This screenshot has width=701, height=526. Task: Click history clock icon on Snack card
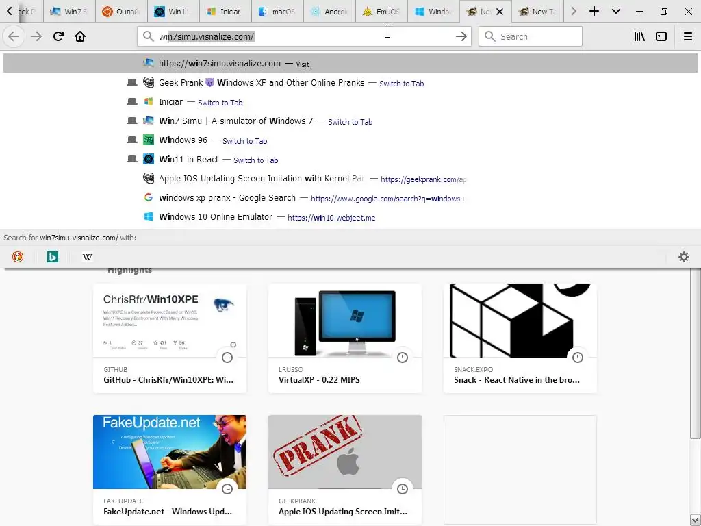point(578,358)
